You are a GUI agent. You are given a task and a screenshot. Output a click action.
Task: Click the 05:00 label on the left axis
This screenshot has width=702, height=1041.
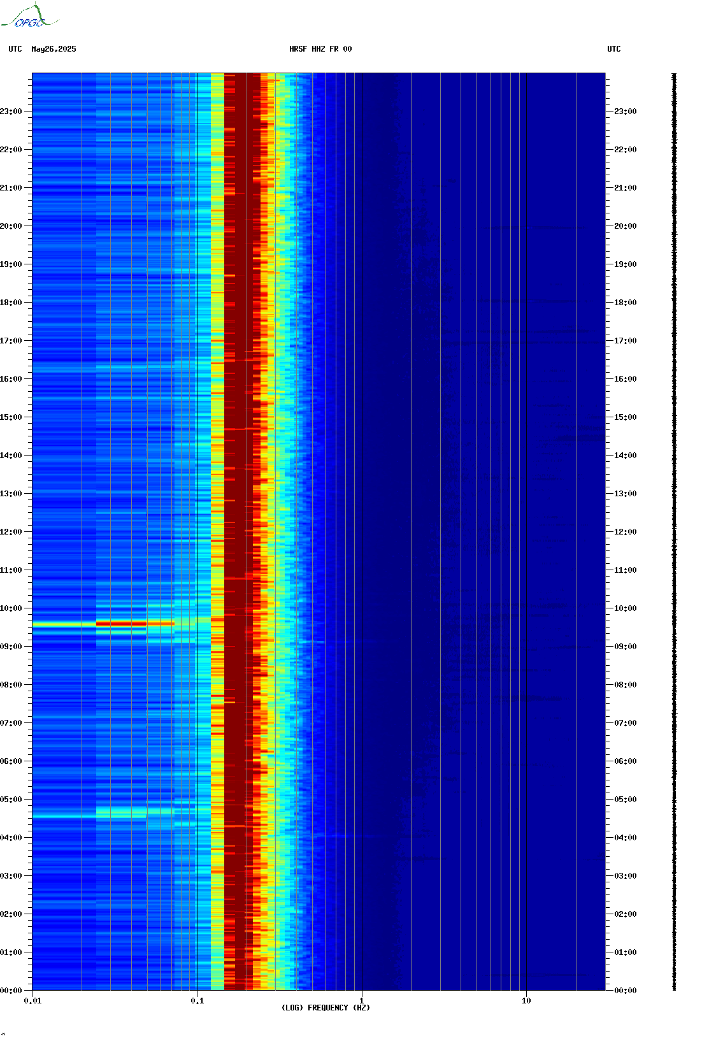[11, 800]
